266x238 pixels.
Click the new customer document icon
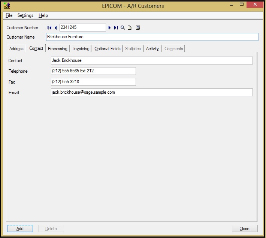click(129, 28)
